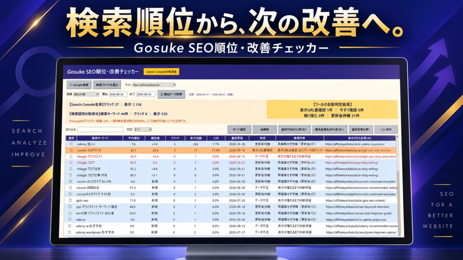Click the Gosuke SEO順位・改善チェッカー app title bar

click(231, 72)
